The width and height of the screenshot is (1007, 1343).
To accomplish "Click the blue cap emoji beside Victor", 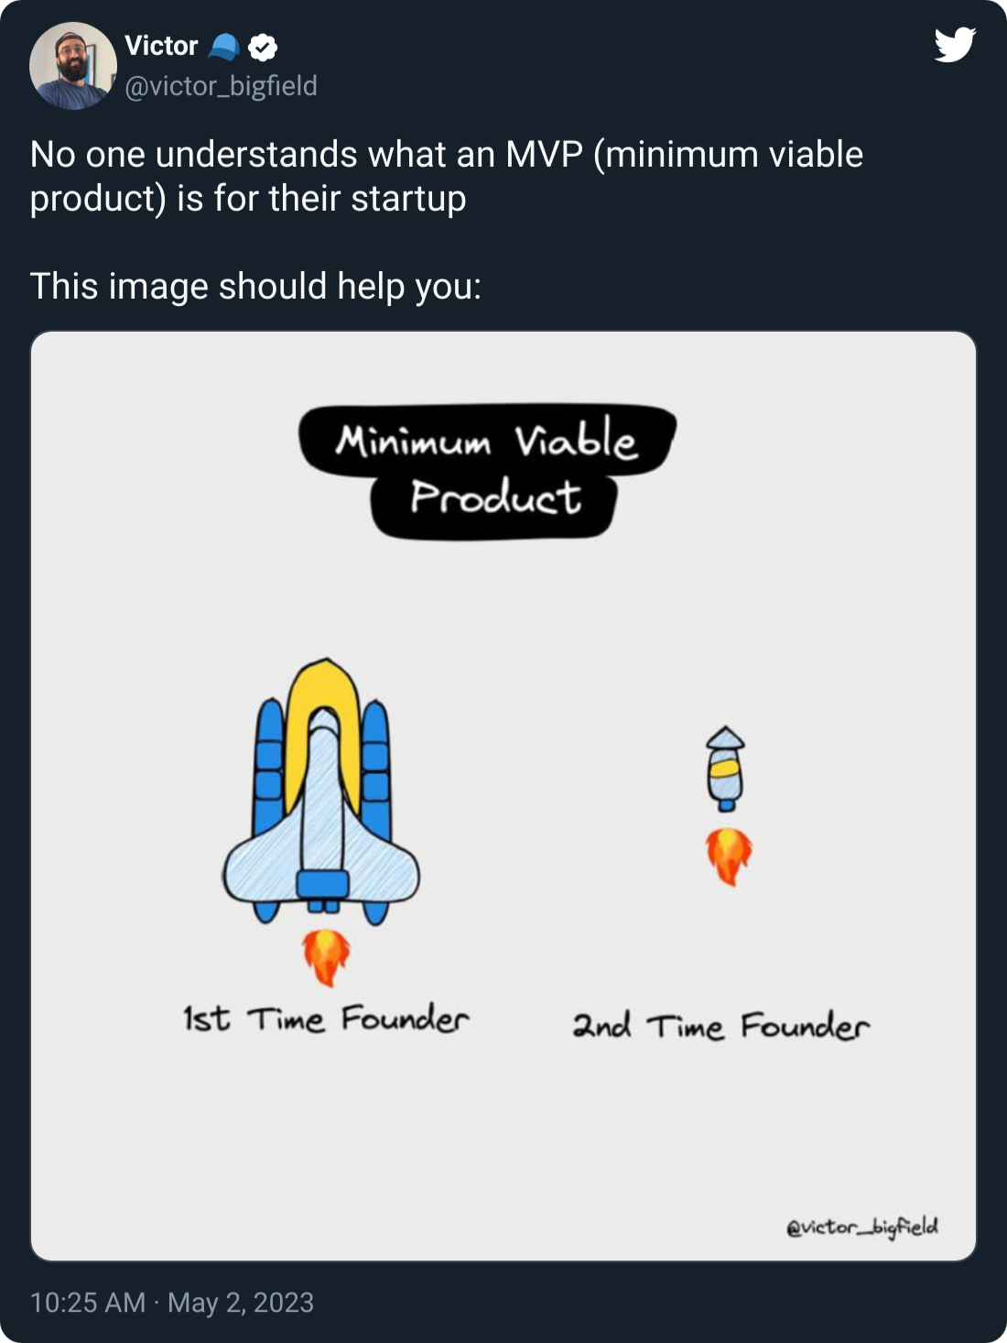I will 223,47.
